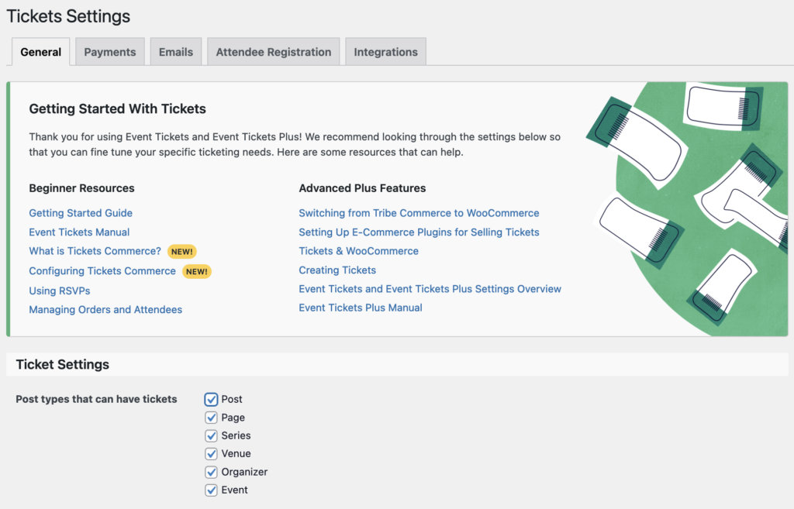Open the Integrations tab
Screen dimensions: 794x509
pos(385,52)
